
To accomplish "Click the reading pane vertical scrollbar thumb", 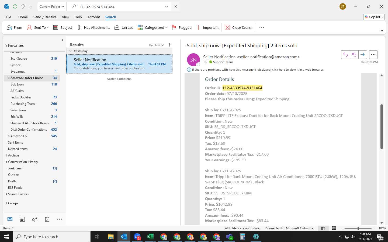I will click(382, 126).
